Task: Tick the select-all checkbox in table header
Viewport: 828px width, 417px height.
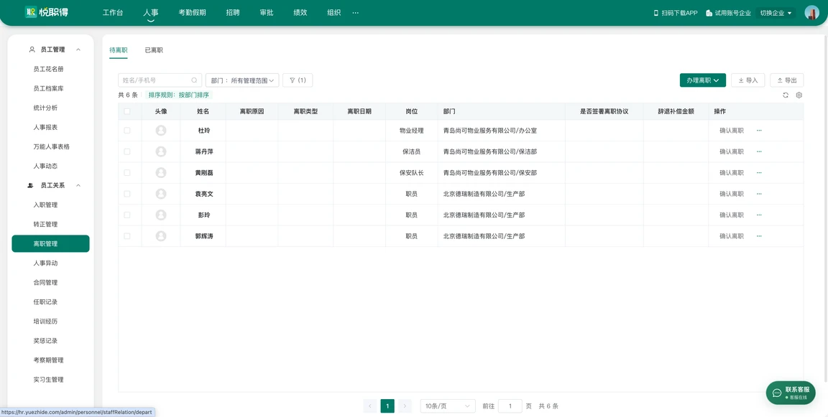Action: [126, 111]
